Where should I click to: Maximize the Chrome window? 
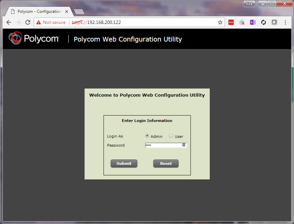pyautogui.click(x=272, y=4)
